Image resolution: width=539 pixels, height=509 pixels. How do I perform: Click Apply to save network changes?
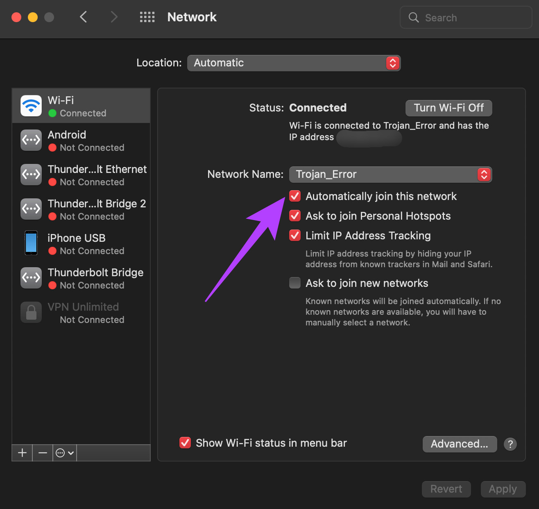pos(503,489)
